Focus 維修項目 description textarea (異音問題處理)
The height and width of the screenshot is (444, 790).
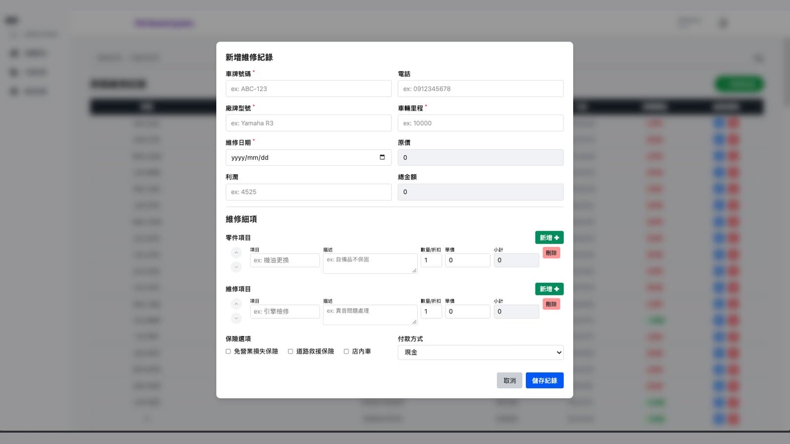pos(370,315)
